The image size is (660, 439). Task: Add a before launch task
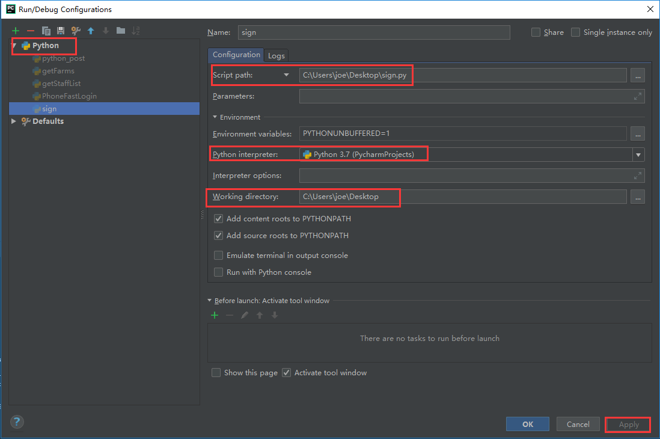(x=215, y=315)
